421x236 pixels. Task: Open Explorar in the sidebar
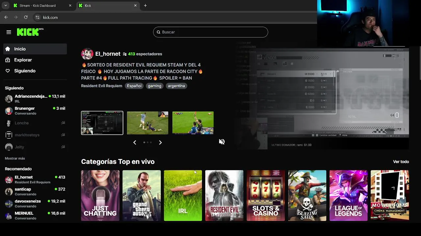[x=35, y=60]
